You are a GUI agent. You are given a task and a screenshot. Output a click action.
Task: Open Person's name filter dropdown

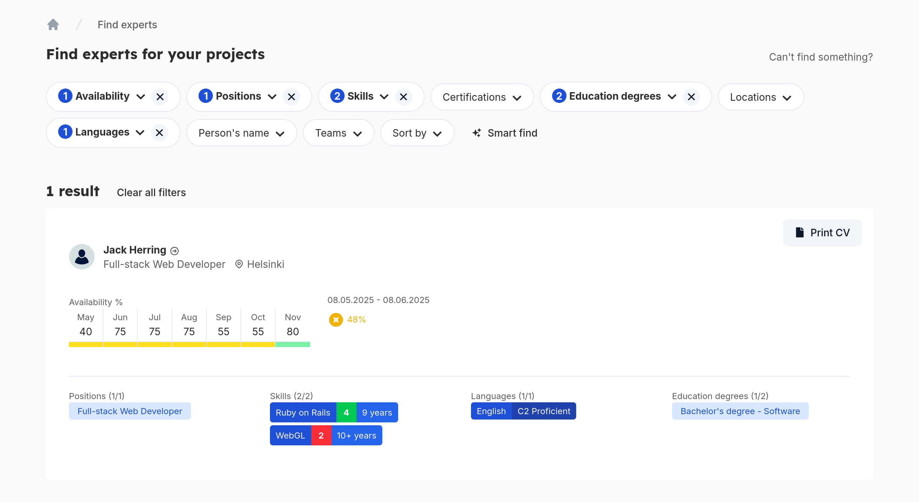click(x=241, y=133)
